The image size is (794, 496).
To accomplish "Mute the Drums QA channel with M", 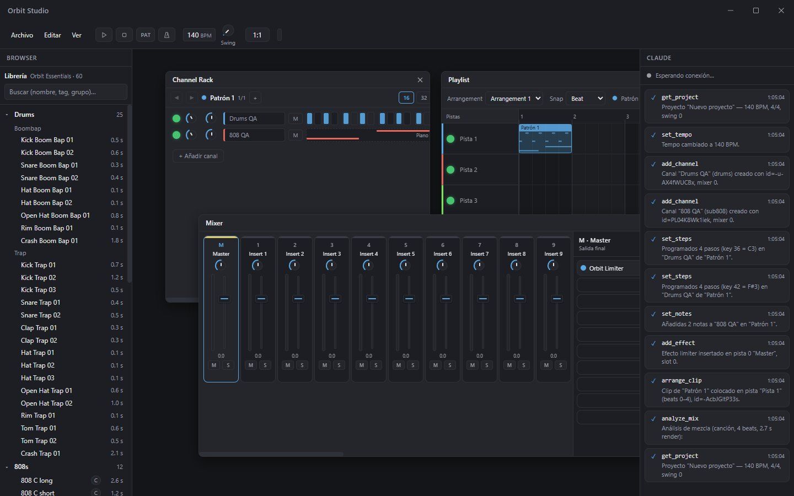I will point(296,118).
